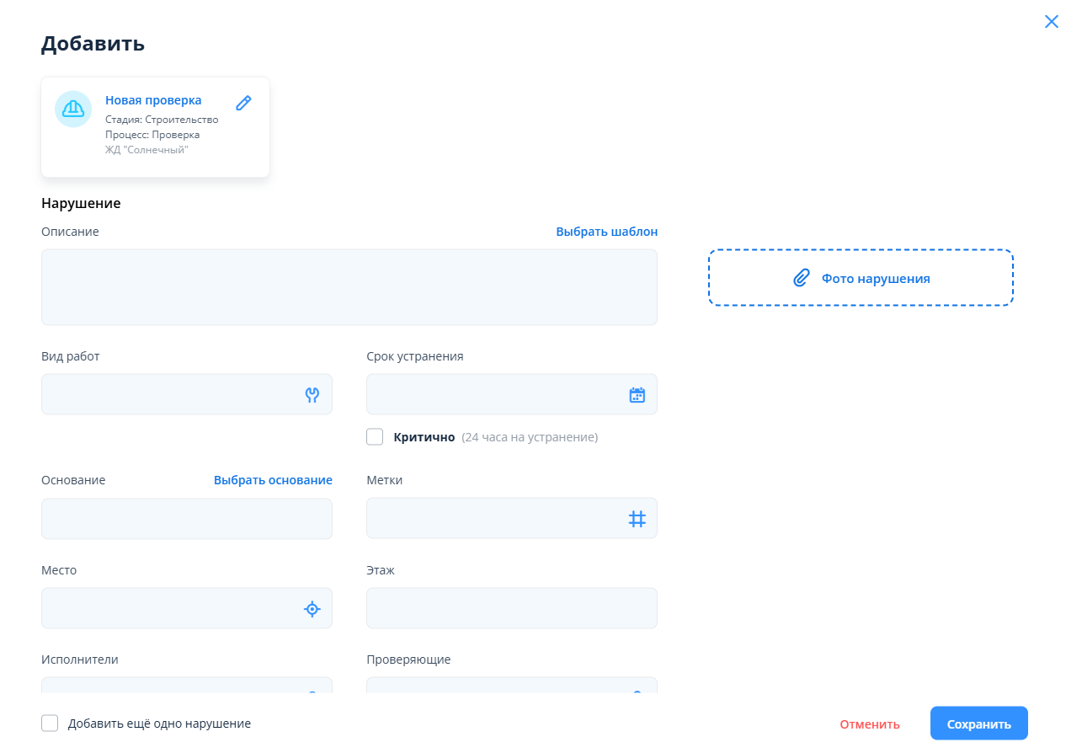Open the Вид работ selector field
The image size is (1066, 753).
pyautogui.click(x=168, y=395)
